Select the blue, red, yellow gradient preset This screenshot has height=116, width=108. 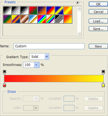coord(50,10)
